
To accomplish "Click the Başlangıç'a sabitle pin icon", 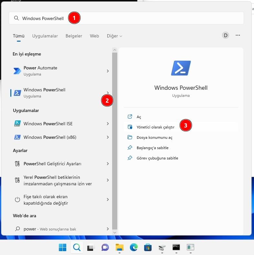I will [130, 148].
